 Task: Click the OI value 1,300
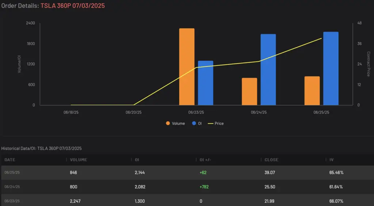[140, 201]
